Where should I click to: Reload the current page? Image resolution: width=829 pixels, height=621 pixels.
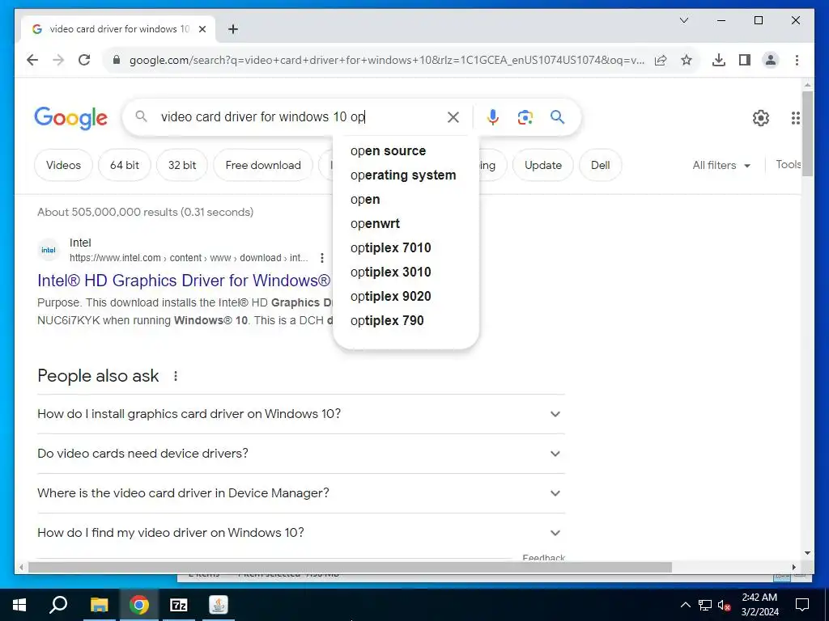[84, 60]
